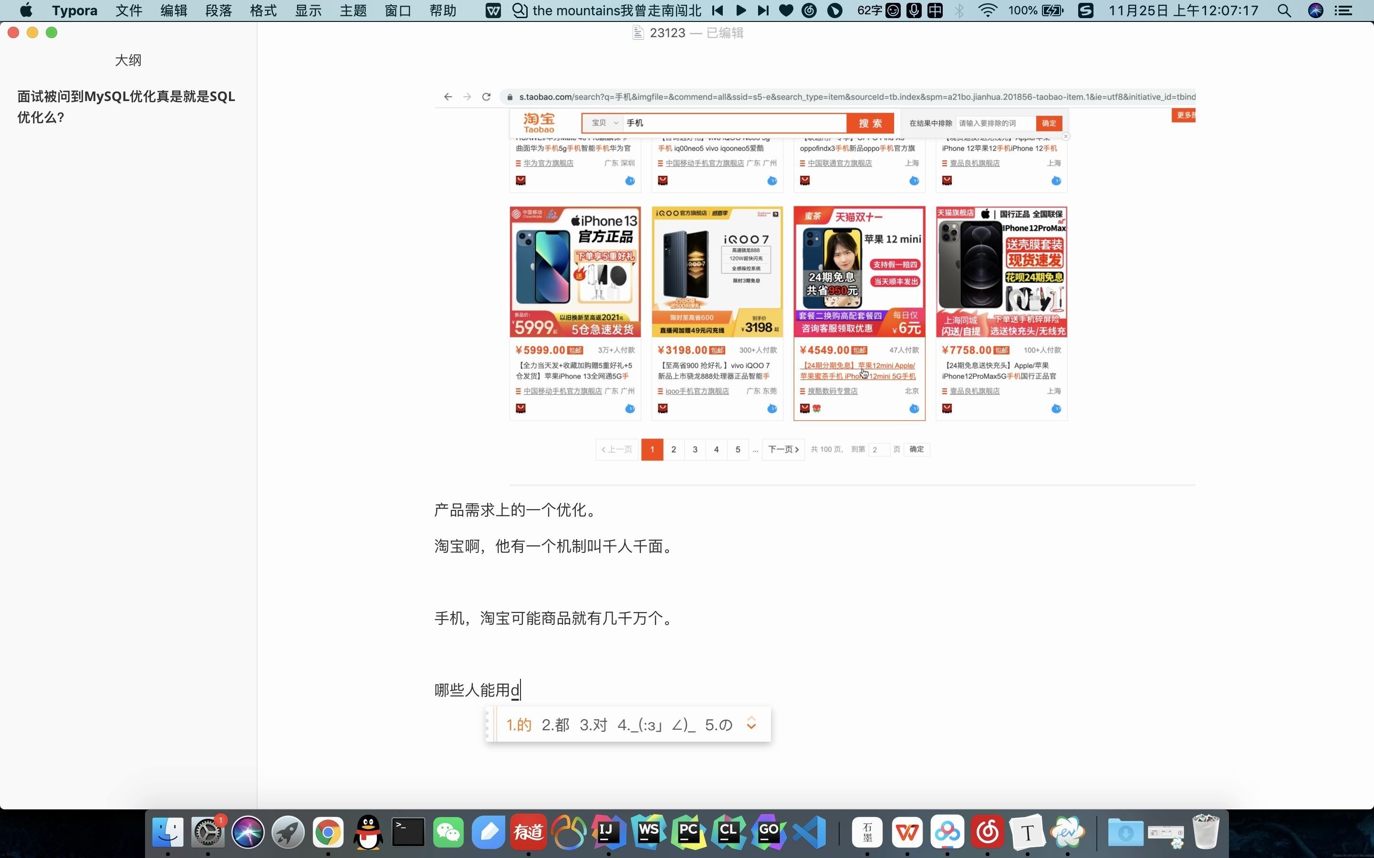Open GoLand from the Dock

pos(769,832)
